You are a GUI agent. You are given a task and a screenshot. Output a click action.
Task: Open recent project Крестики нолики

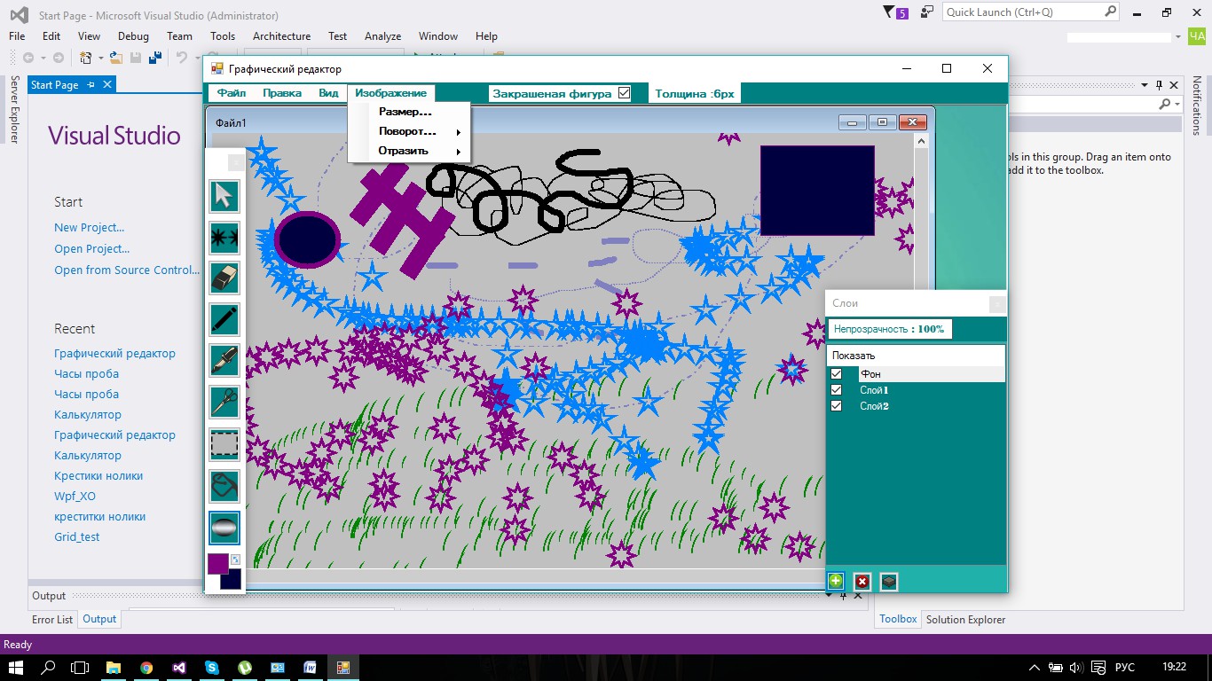(x=98, y=476)
